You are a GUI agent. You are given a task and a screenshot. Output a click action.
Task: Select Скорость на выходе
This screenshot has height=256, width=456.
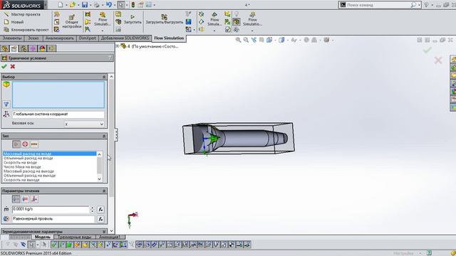click(49, 180)
